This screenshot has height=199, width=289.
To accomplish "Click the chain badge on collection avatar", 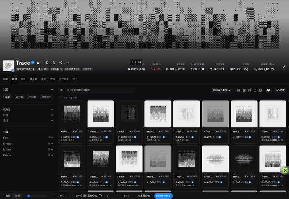I will (x=13, y=70).
